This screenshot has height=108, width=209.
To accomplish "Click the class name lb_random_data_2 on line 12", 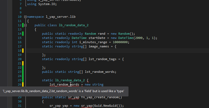I will point(74,25).
